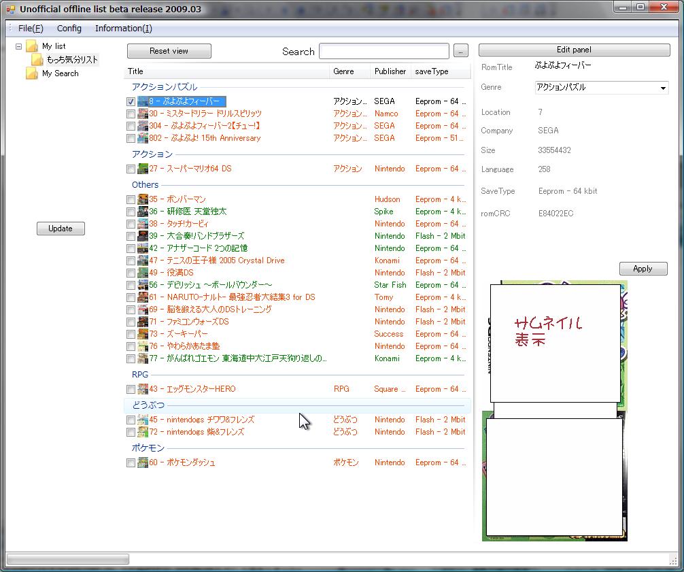This screenshot has height=572, width=684.
Task: Click the My Search folder icon
Action: pyautogui.click(x=32, y=73)
